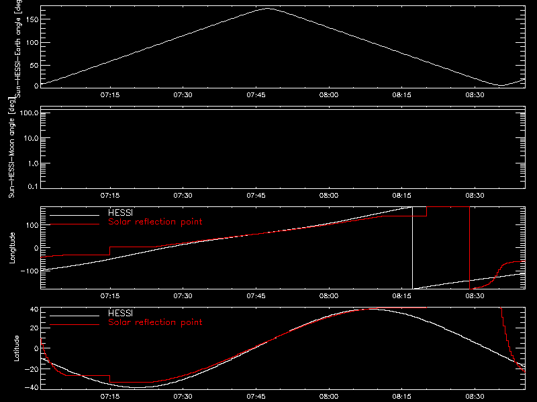Click 07:15 under the Latitude plot

click(110, 397)
